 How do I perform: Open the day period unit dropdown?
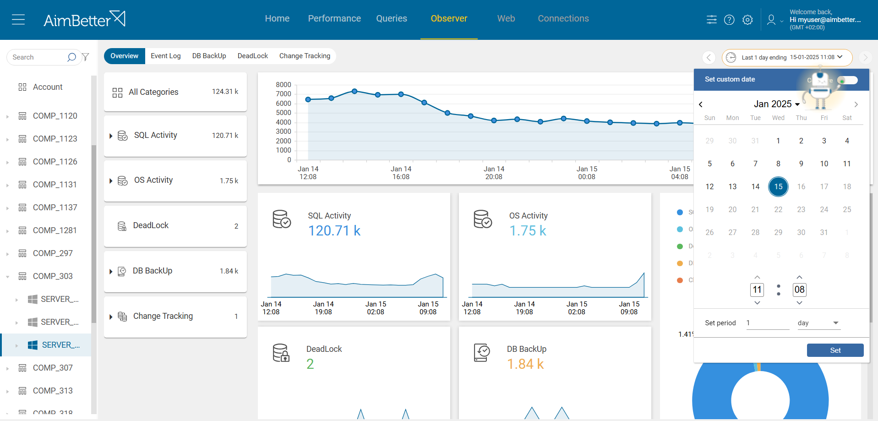pyautogui.click(x=818, y=323)
